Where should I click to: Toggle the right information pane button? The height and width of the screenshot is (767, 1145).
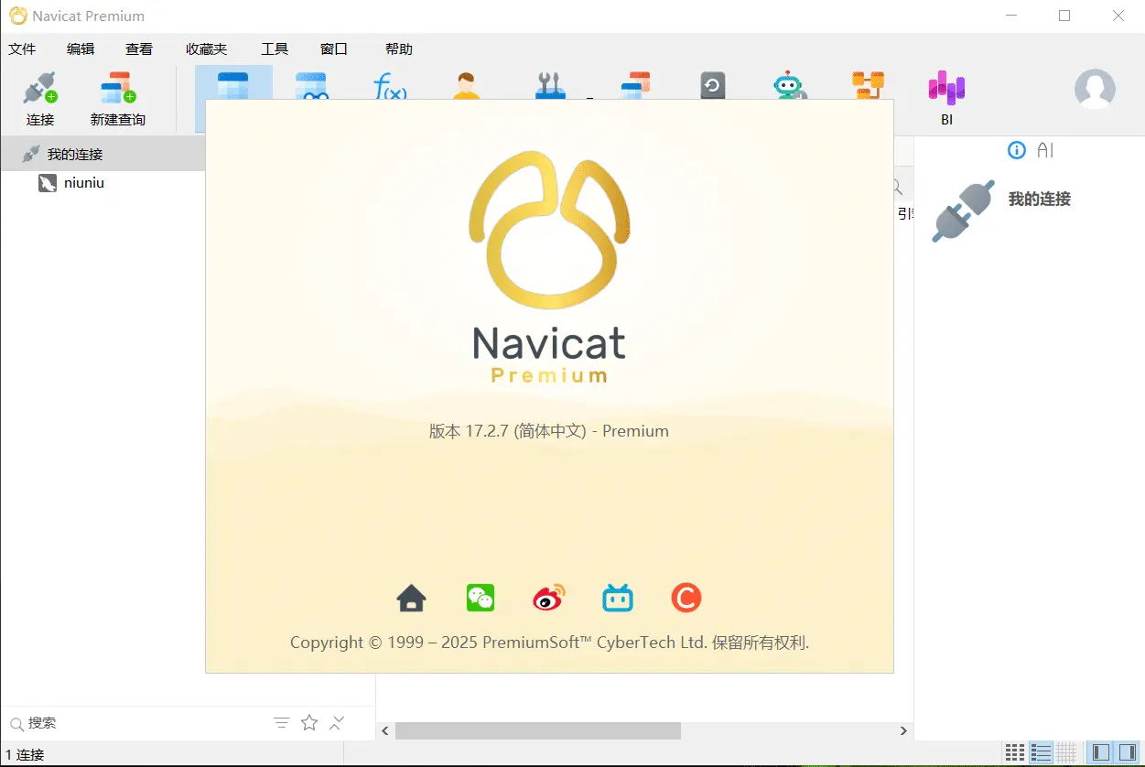pos(1127,752)
